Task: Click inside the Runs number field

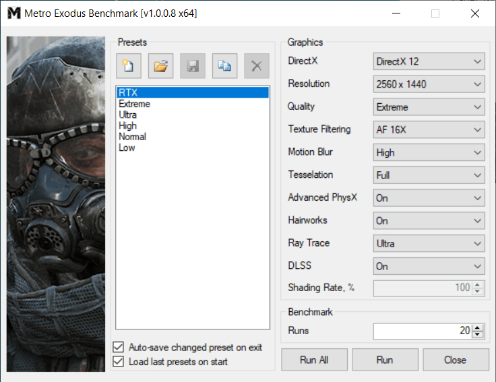Action: click(x=423, y=331)
